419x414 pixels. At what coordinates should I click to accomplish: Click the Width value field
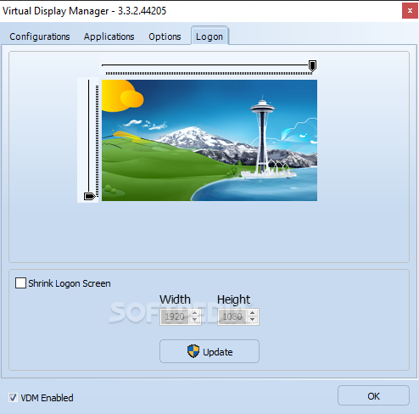(x=175, y=316)
